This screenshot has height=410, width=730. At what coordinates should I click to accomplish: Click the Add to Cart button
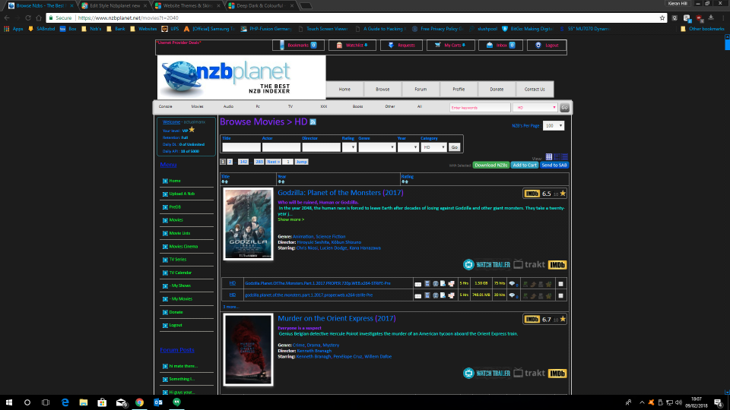pos(525,165)
